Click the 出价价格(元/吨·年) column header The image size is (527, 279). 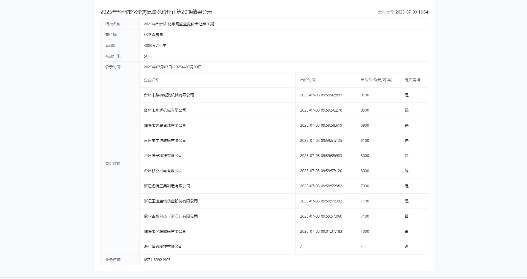tap(376, 80)
